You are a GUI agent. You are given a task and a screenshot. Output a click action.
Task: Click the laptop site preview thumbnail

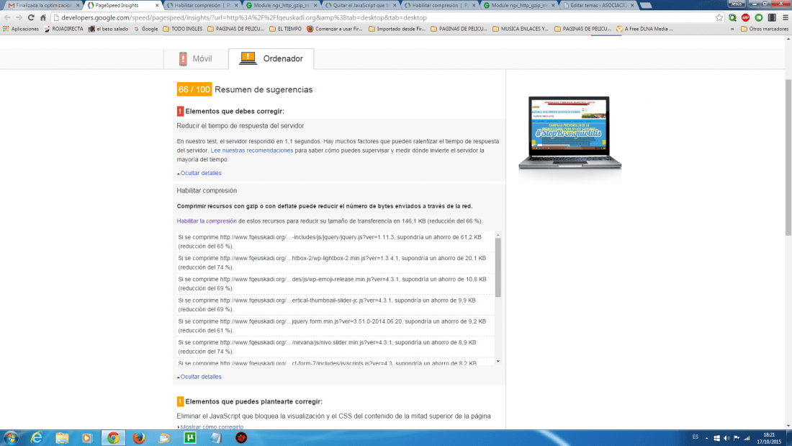click(x=570, y=133)
